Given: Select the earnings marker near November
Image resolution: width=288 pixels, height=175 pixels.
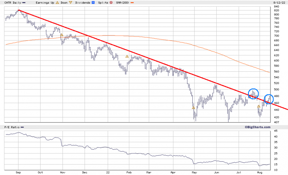Looking at the screenshot, I should coord(62,35).
